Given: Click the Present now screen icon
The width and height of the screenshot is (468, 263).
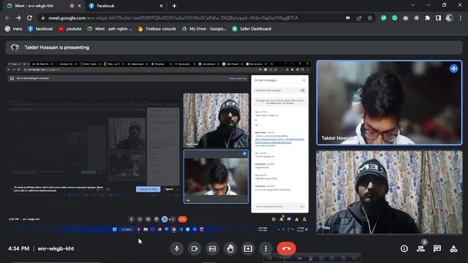Looking at the screenshot, I should (x=248, y=248).
